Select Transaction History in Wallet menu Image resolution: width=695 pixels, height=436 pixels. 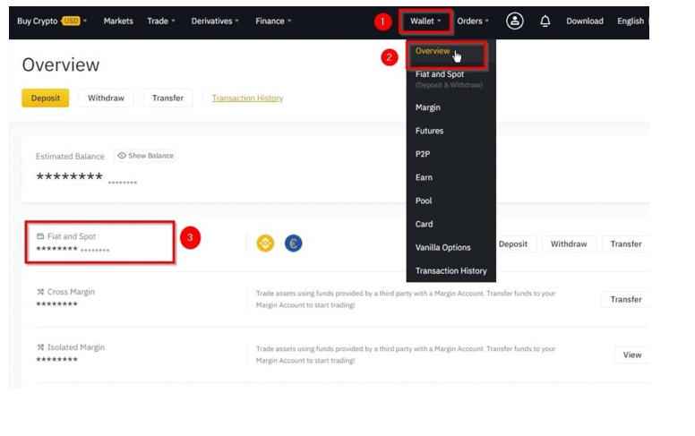(x=450, y=270)
